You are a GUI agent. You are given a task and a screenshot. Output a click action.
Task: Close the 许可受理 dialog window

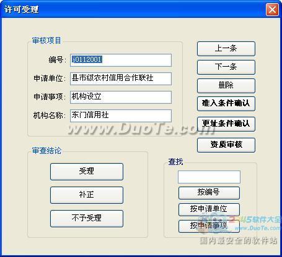click(x=272, y=9)
